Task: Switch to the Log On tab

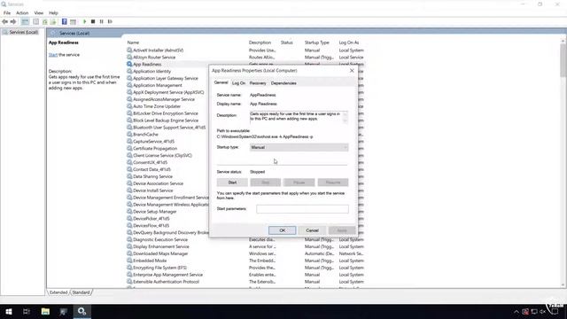Action: [x=238, y=83]
